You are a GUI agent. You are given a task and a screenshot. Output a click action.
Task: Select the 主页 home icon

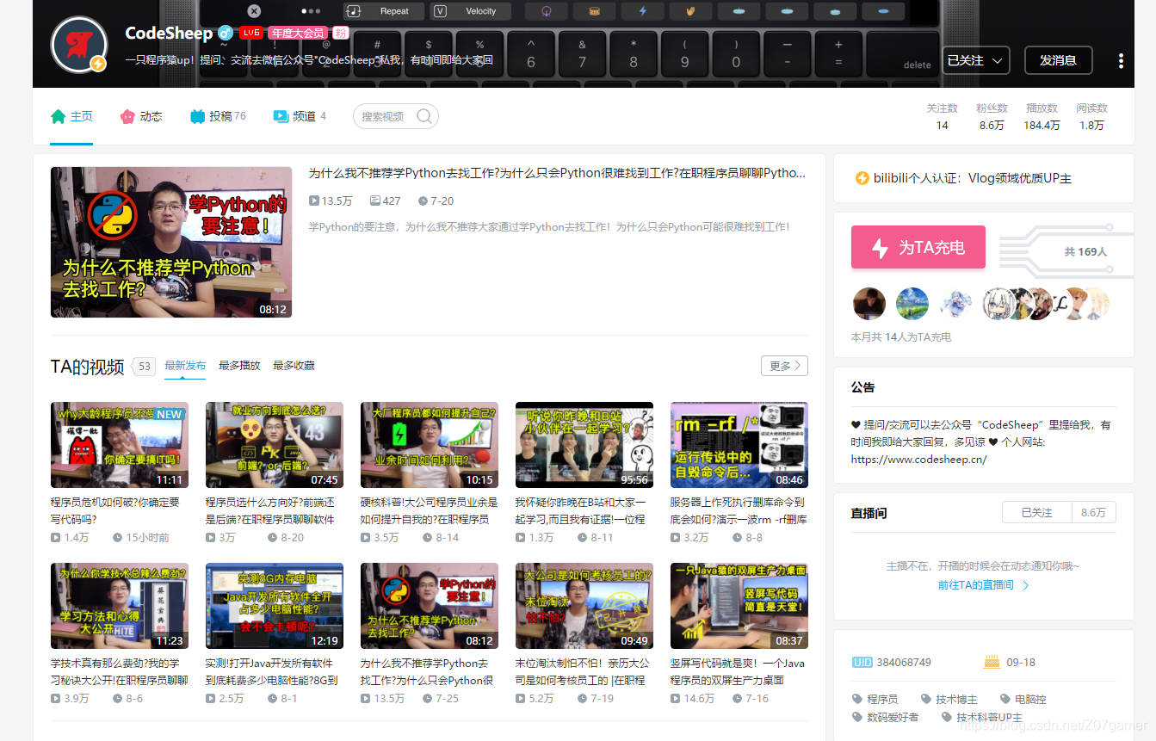pyautogui.click(x=59, y=114)
